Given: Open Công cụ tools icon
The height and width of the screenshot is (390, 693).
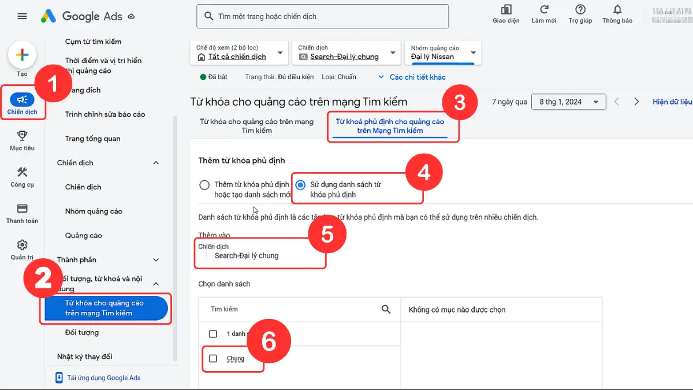Looking at the screenshot, I should click(x=22, y=172).
